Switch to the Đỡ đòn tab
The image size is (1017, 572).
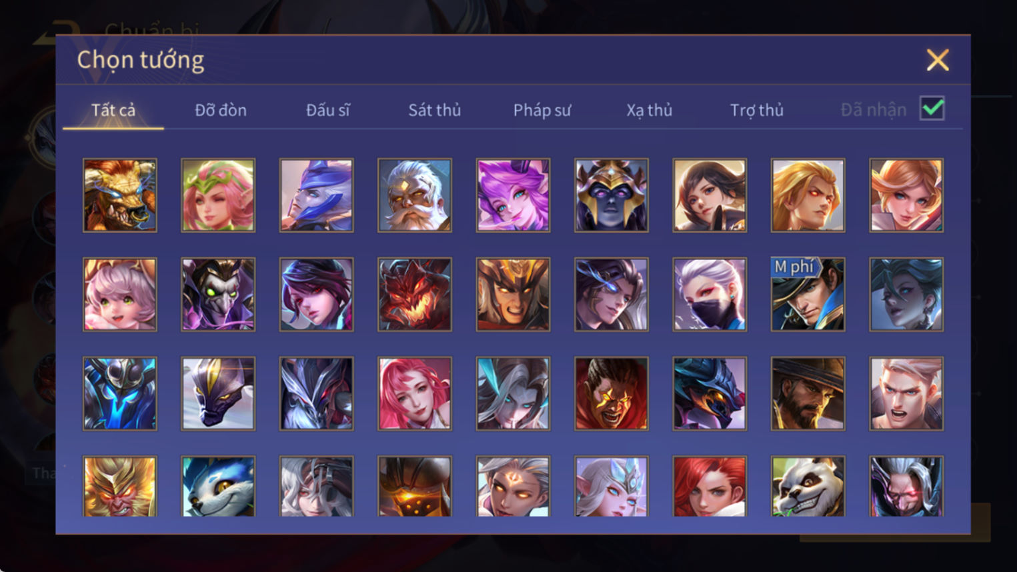221,110
